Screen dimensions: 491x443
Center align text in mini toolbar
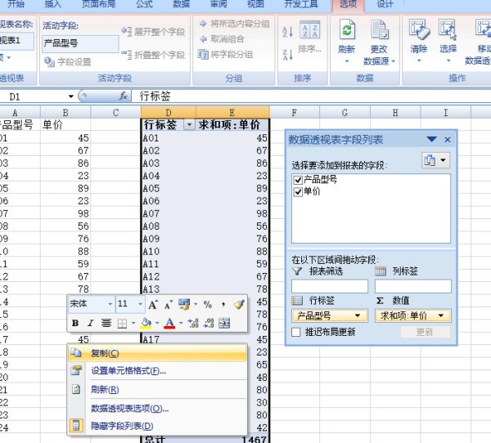coord(106,323)
